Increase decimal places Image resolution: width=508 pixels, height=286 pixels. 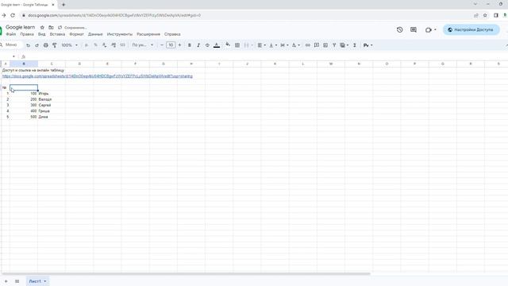(x=114, y=45)
